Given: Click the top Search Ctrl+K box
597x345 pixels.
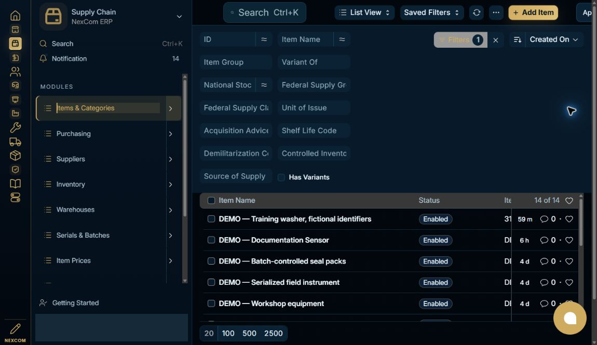Looking at the screenshot, I should (x=265, y=12).
